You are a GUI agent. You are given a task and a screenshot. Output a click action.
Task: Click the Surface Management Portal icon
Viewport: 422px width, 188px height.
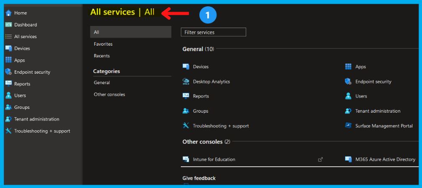348,126
